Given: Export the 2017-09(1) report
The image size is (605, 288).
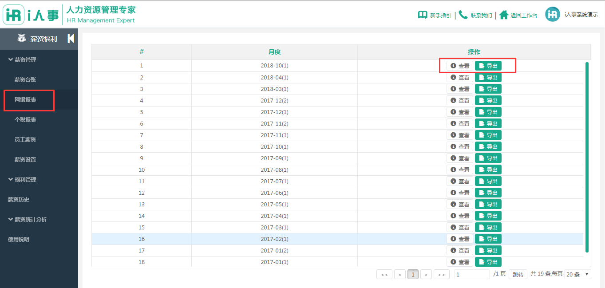Looking at the screenshot, I should click(488, 158).
